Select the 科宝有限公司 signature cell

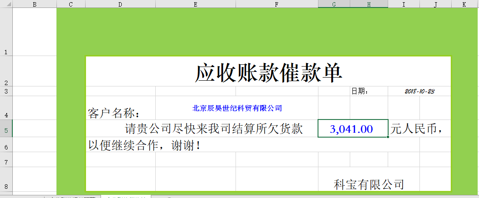point(369,184)
